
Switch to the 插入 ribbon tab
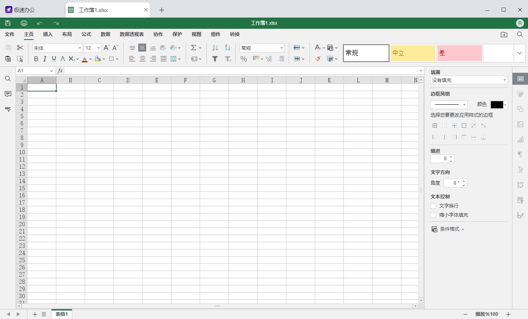click(x=48, y=34)
